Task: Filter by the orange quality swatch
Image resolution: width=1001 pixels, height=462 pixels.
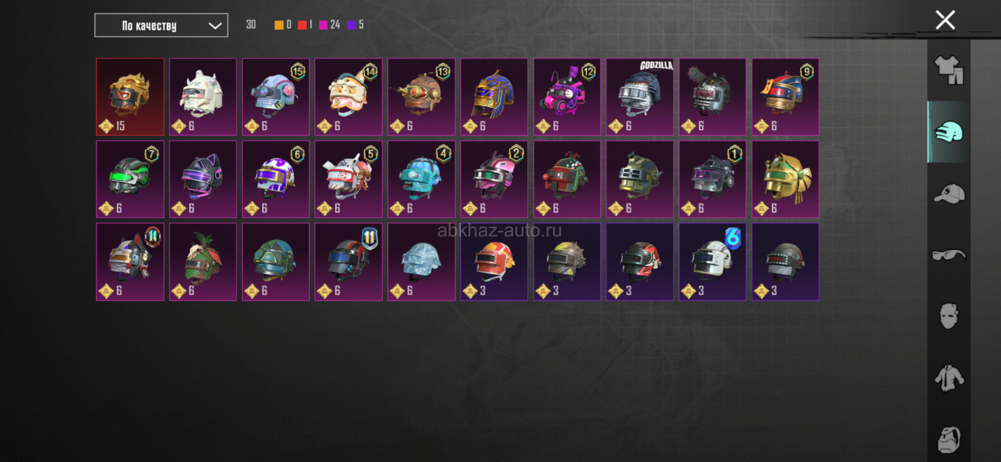Action: [x=279, y=25]
